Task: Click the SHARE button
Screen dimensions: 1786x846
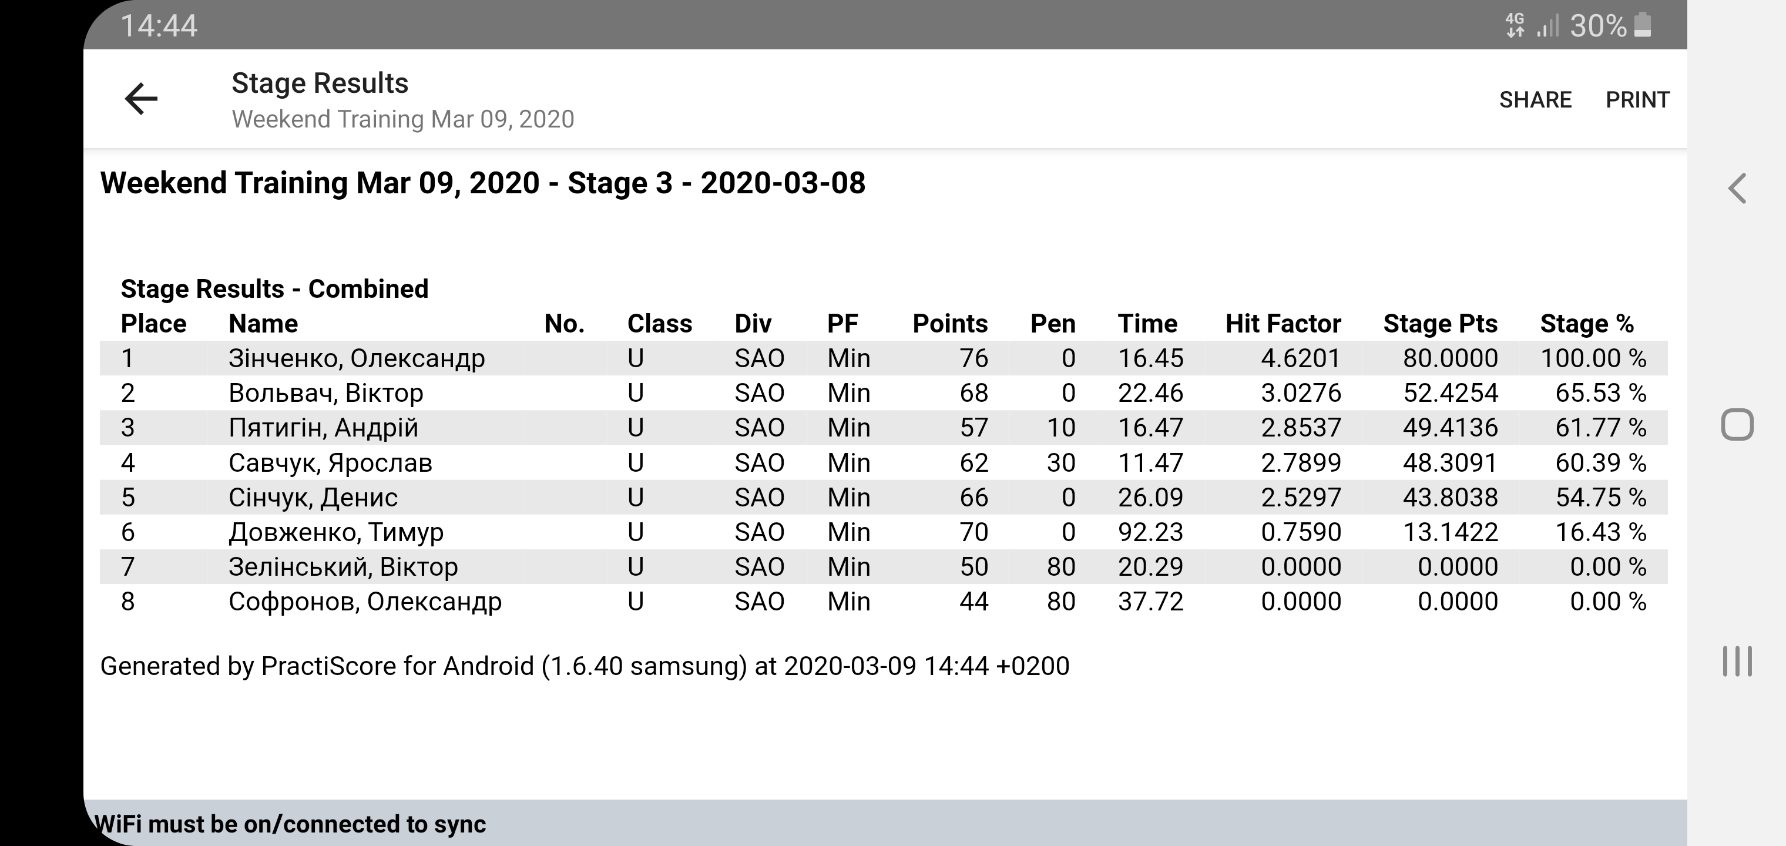Action: (x=1535, y=100)
